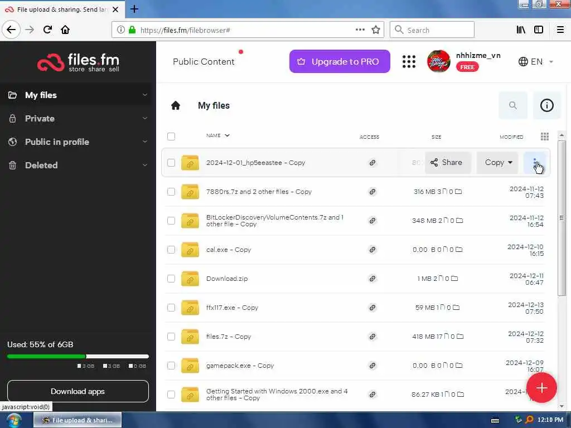Tick the select-all checkbox in header
571x428 pixels.
point(171,137)
